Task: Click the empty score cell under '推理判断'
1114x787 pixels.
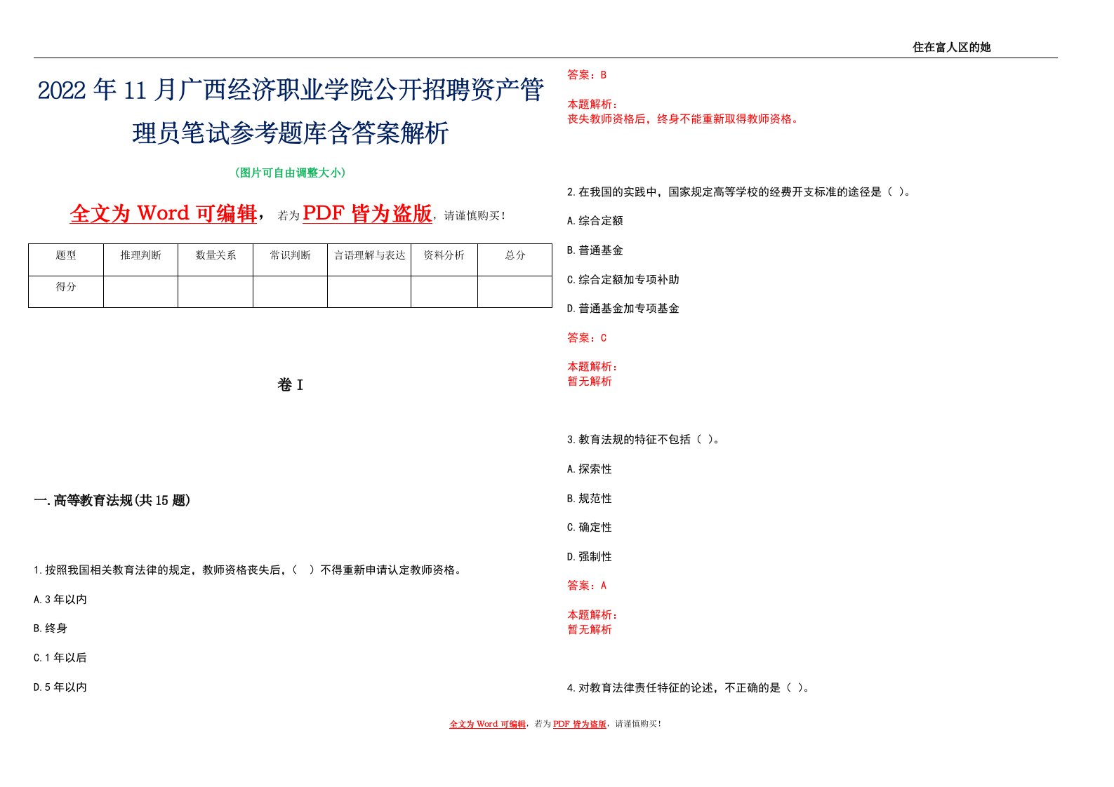Action: click(x=140, y=292)
